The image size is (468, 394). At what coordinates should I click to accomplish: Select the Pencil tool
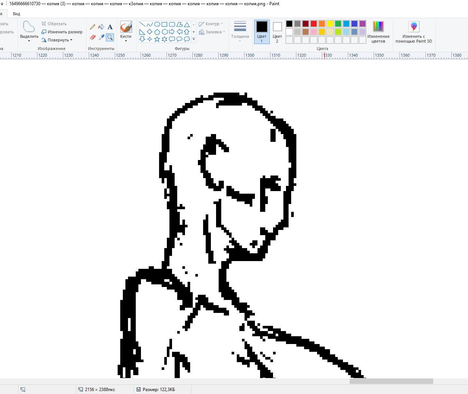[92, 27]
